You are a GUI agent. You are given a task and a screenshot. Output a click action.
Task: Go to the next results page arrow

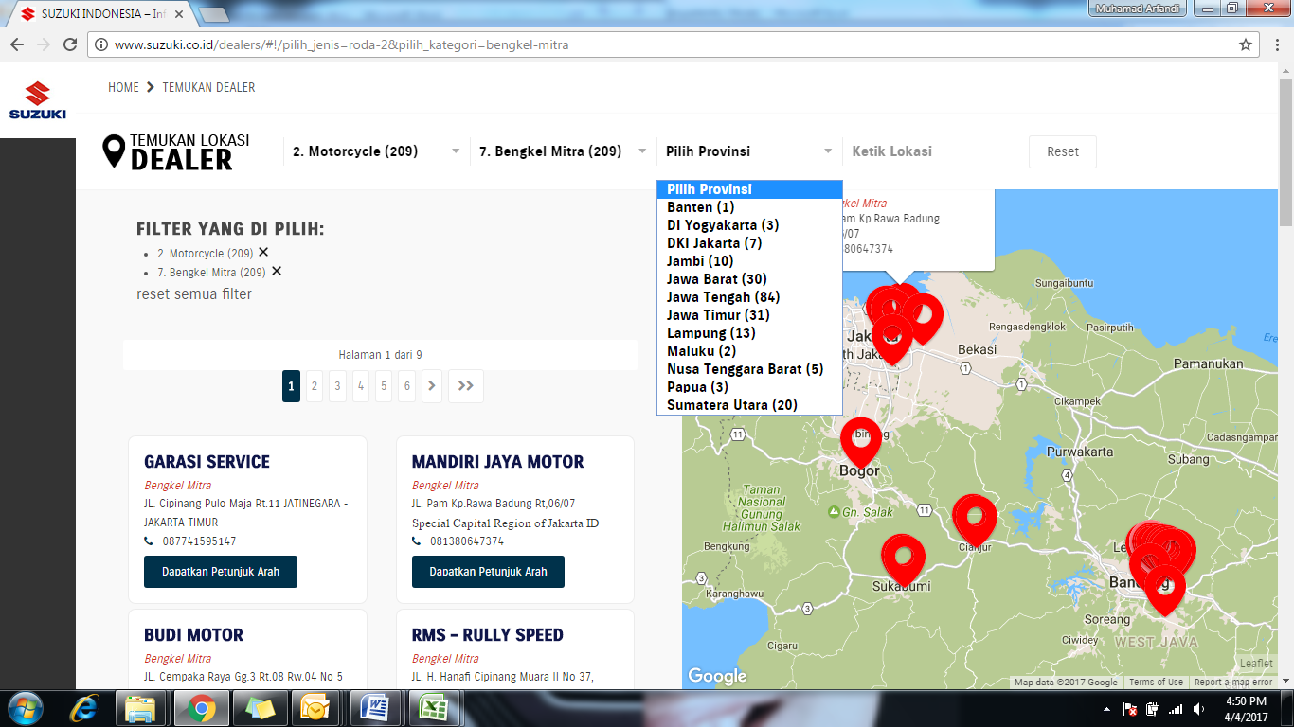coord(431,386)
